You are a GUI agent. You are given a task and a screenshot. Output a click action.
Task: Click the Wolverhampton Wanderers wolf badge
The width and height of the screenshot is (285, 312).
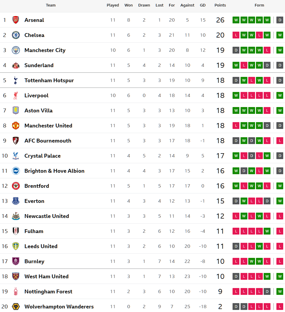point(16,307)
